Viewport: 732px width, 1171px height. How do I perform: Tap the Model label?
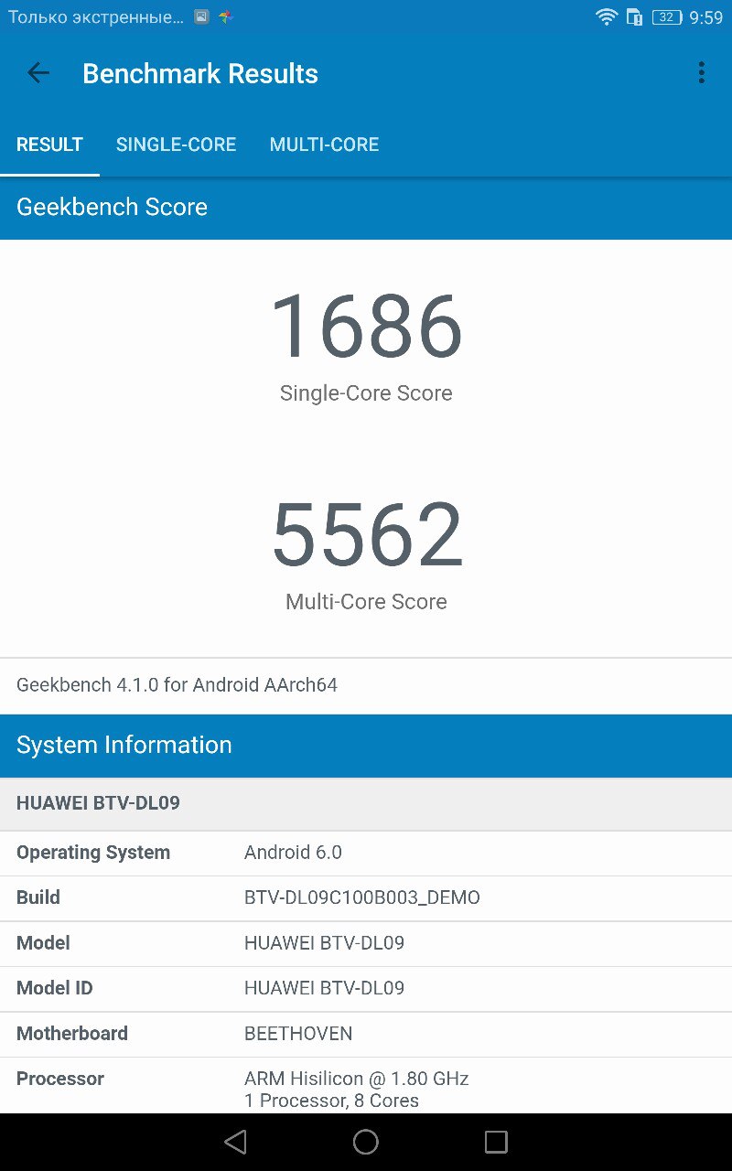(43, 943)
